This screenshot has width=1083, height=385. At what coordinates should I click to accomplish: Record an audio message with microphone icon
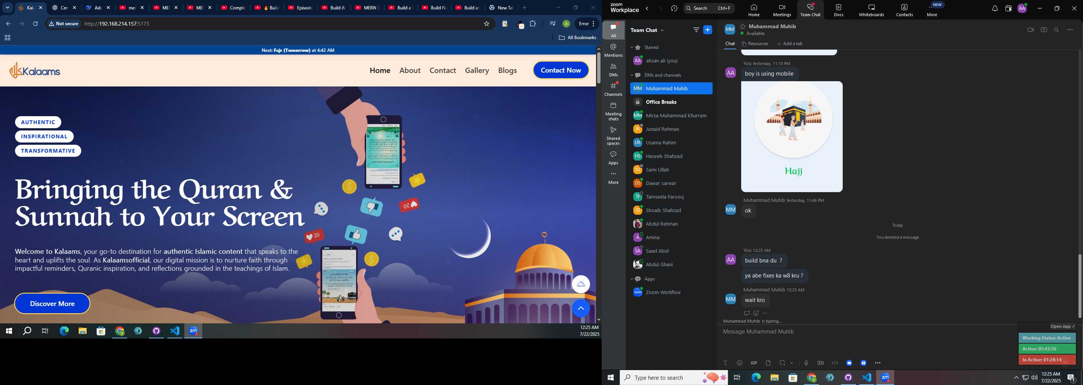tap(806, 363)
